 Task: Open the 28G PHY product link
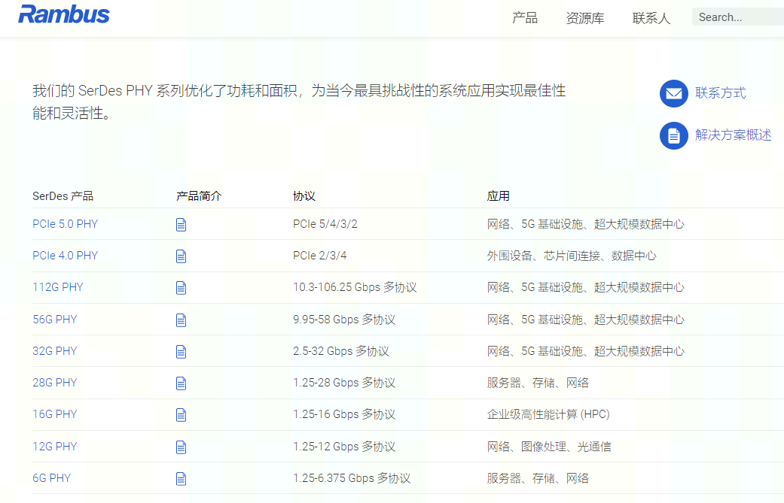click(55, 383)
